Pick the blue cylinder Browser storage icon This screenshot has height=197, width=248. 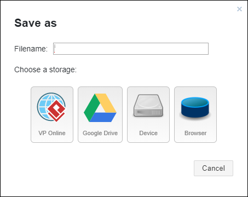coord(195,108)
